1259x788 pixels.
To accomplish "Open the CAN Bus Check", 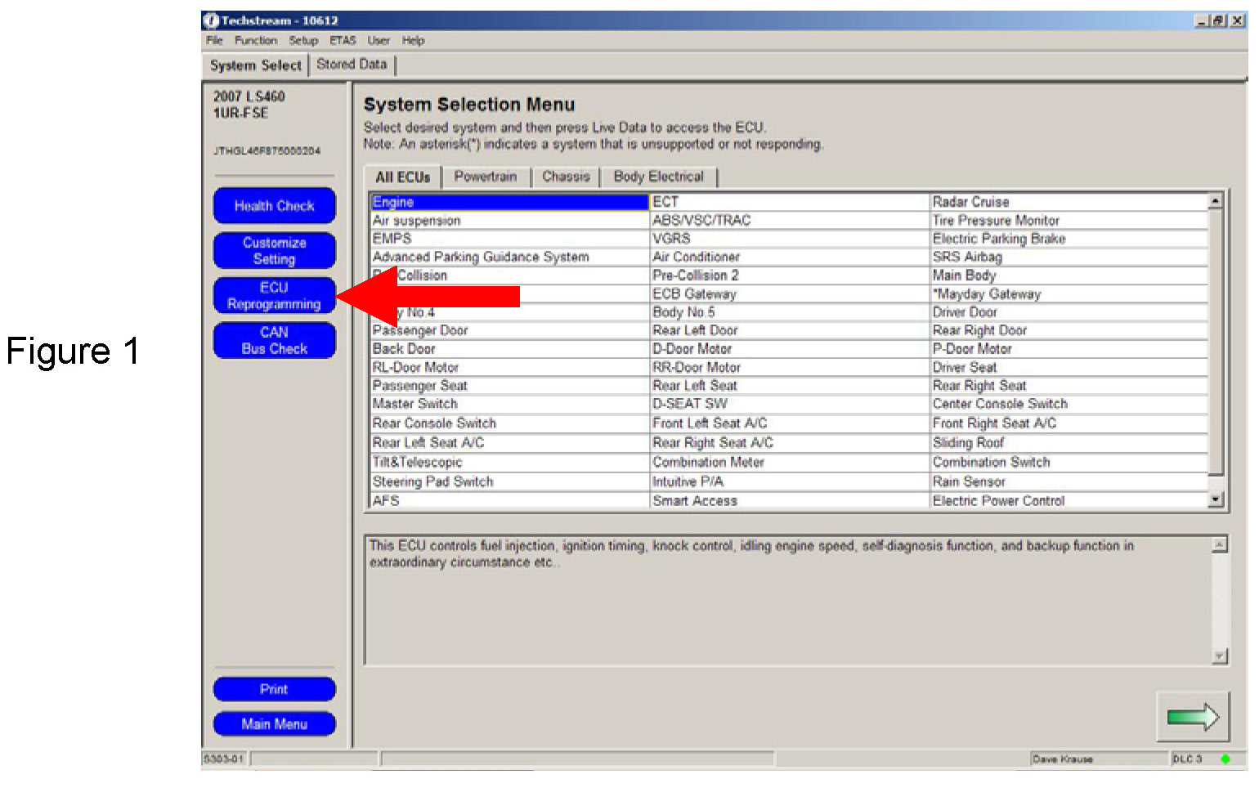I will (x=274, y=341).
